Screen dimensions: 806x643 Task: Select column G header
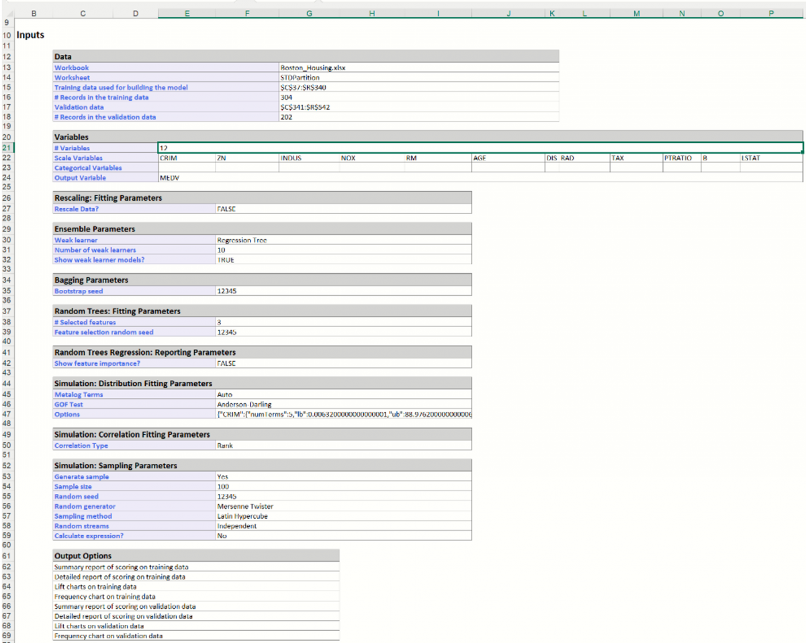pos(308,12)
